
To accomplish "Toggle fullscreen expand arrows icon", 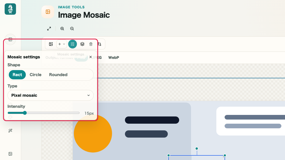I will (49, 29).
